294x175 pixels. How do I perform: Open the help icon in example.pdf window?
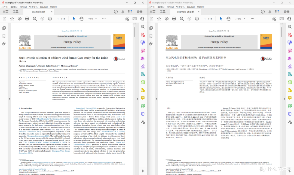click(x=116, y=12)
